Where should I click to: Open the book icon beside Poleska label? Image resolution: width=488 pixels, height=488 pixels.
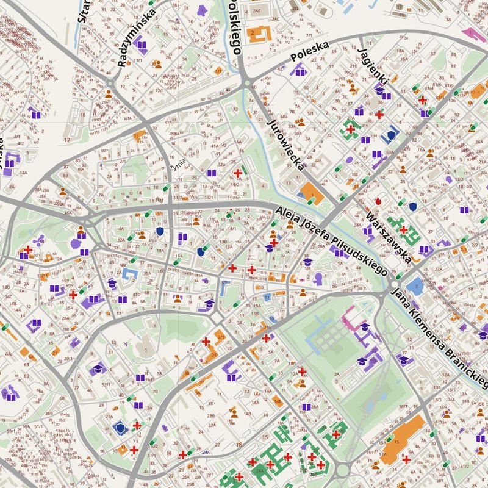(300, 73)
